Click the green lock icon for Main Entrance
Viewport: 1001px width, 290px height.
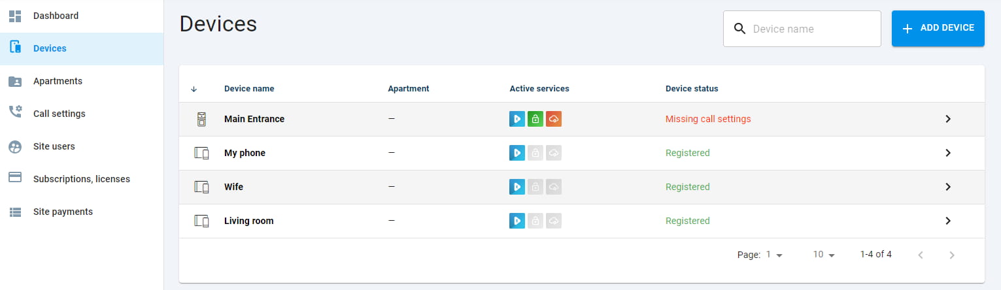click(x=535, y=119)
